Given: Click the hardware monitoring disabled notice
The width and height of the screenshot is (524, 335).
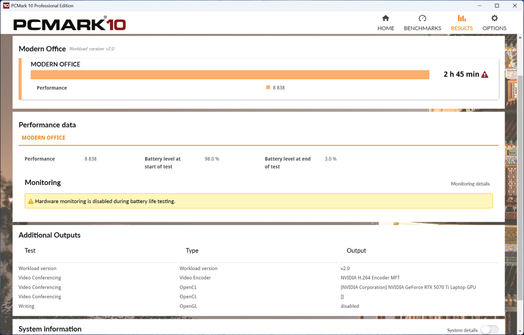Looking at the screenshot, I should (x=259, y=201).
